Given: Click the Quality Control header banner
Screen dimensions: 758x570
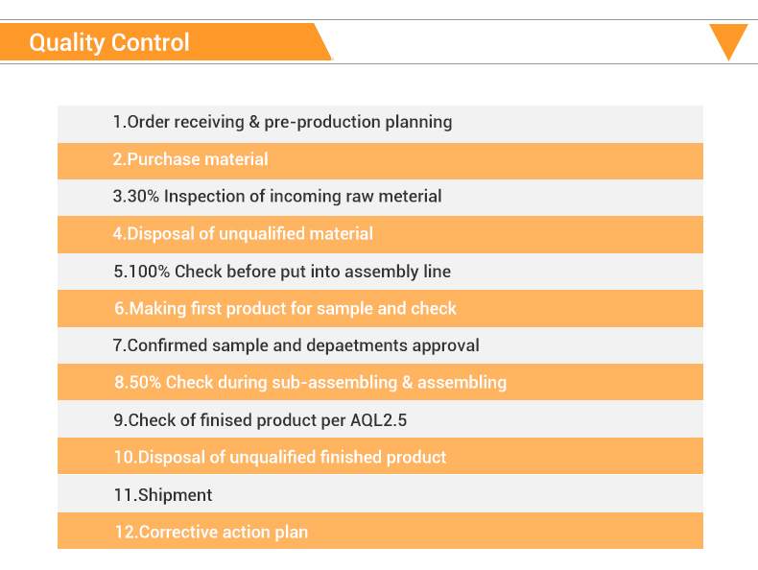Looking at the screenshot, I should [166, 42].
